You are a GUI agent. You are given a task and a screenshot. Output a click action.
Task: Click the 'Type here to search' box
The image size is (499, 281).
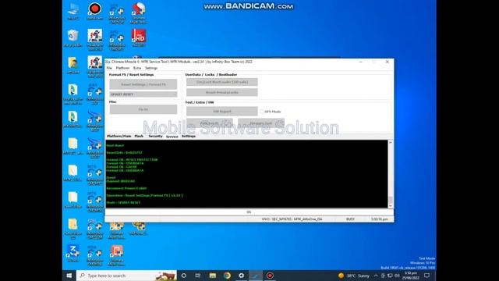pyautogui.click(x=126, y=276)
